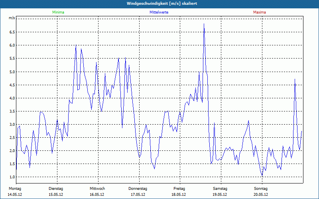Click the Samstag day label
This screenshot has width=319, height=199.
220,189
